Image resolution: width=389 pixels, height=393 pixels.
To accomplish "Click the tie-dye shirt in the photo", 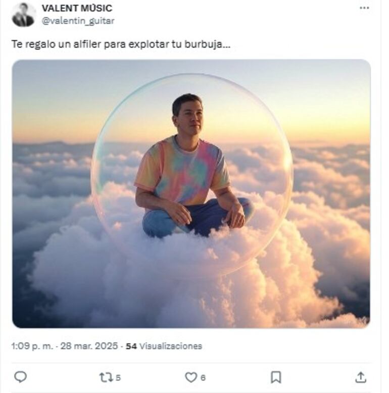I will click(x=182, y=169).
